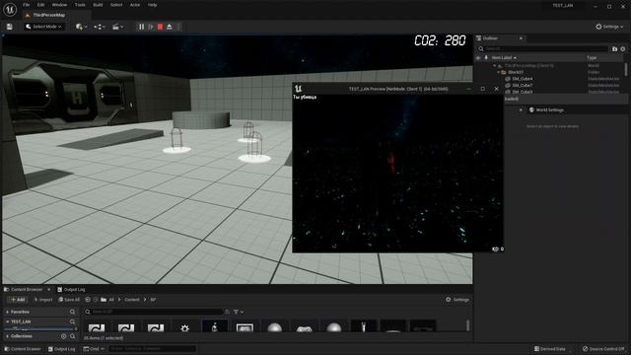The image size is (631, 355).
Task: Open the Help menu
Action: [x=152, y=5]
